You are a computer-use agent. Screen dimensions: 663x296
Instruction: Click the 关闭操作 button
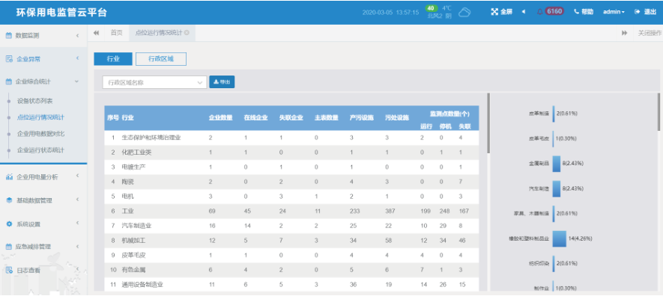650,33
